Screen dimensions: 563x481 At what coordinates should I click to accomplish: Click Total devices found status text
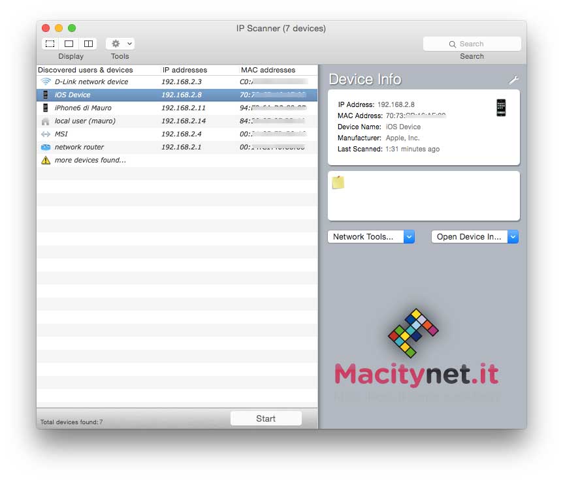(71, 422)
